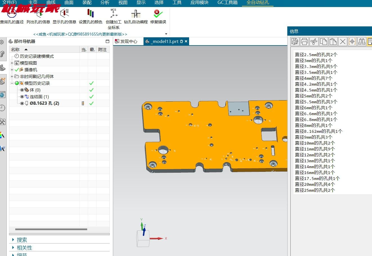The image size is (372, 256).
Task: Collapse the 模型历史记录 tree node
Action: [12, 83]
